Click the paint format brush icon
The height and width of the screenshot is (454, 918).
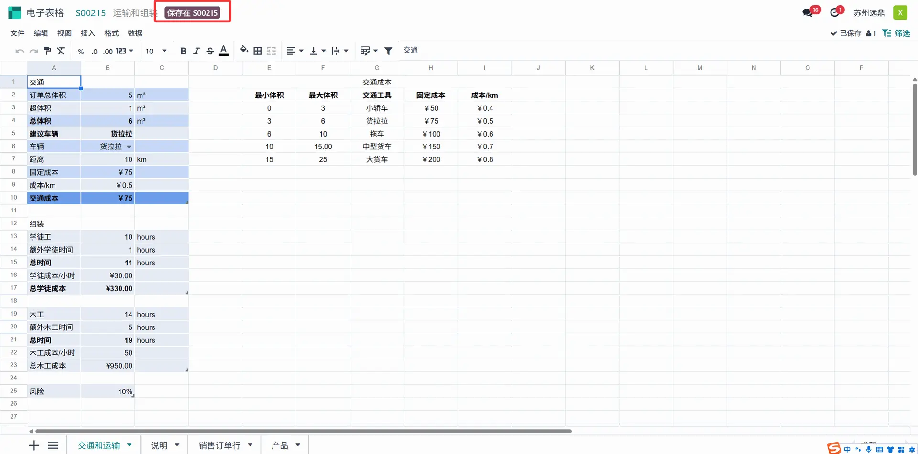(x=47, y=51)
